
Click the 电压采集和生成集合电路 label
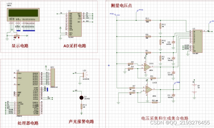tap(165, 118)
